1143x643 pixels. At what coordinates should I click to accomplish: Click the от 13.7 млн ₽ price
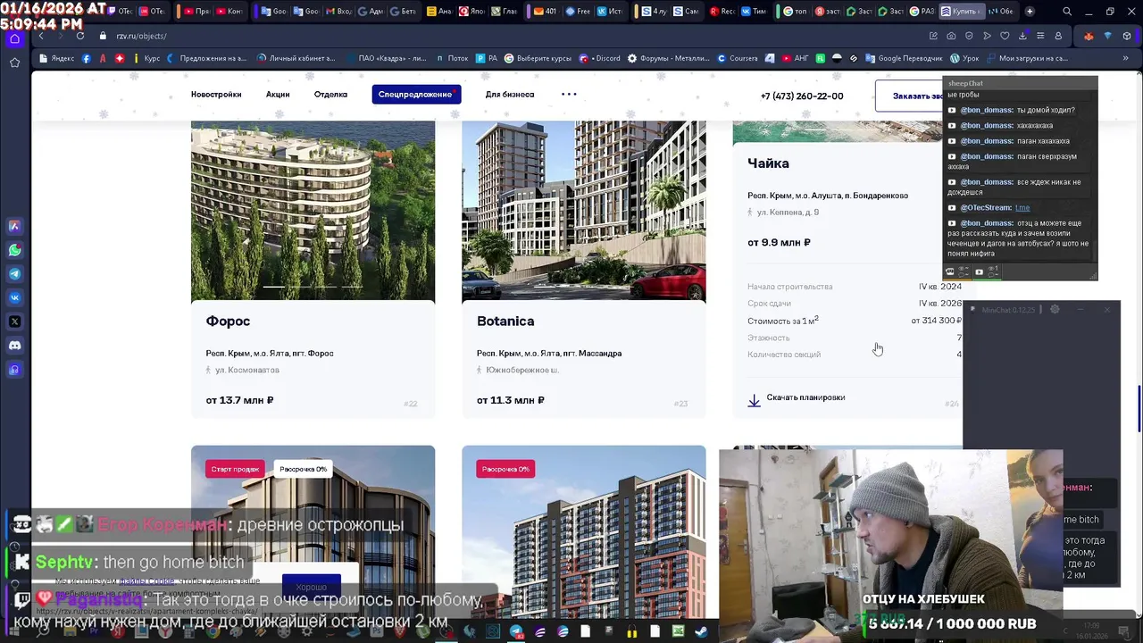click(x=239, y=400)
